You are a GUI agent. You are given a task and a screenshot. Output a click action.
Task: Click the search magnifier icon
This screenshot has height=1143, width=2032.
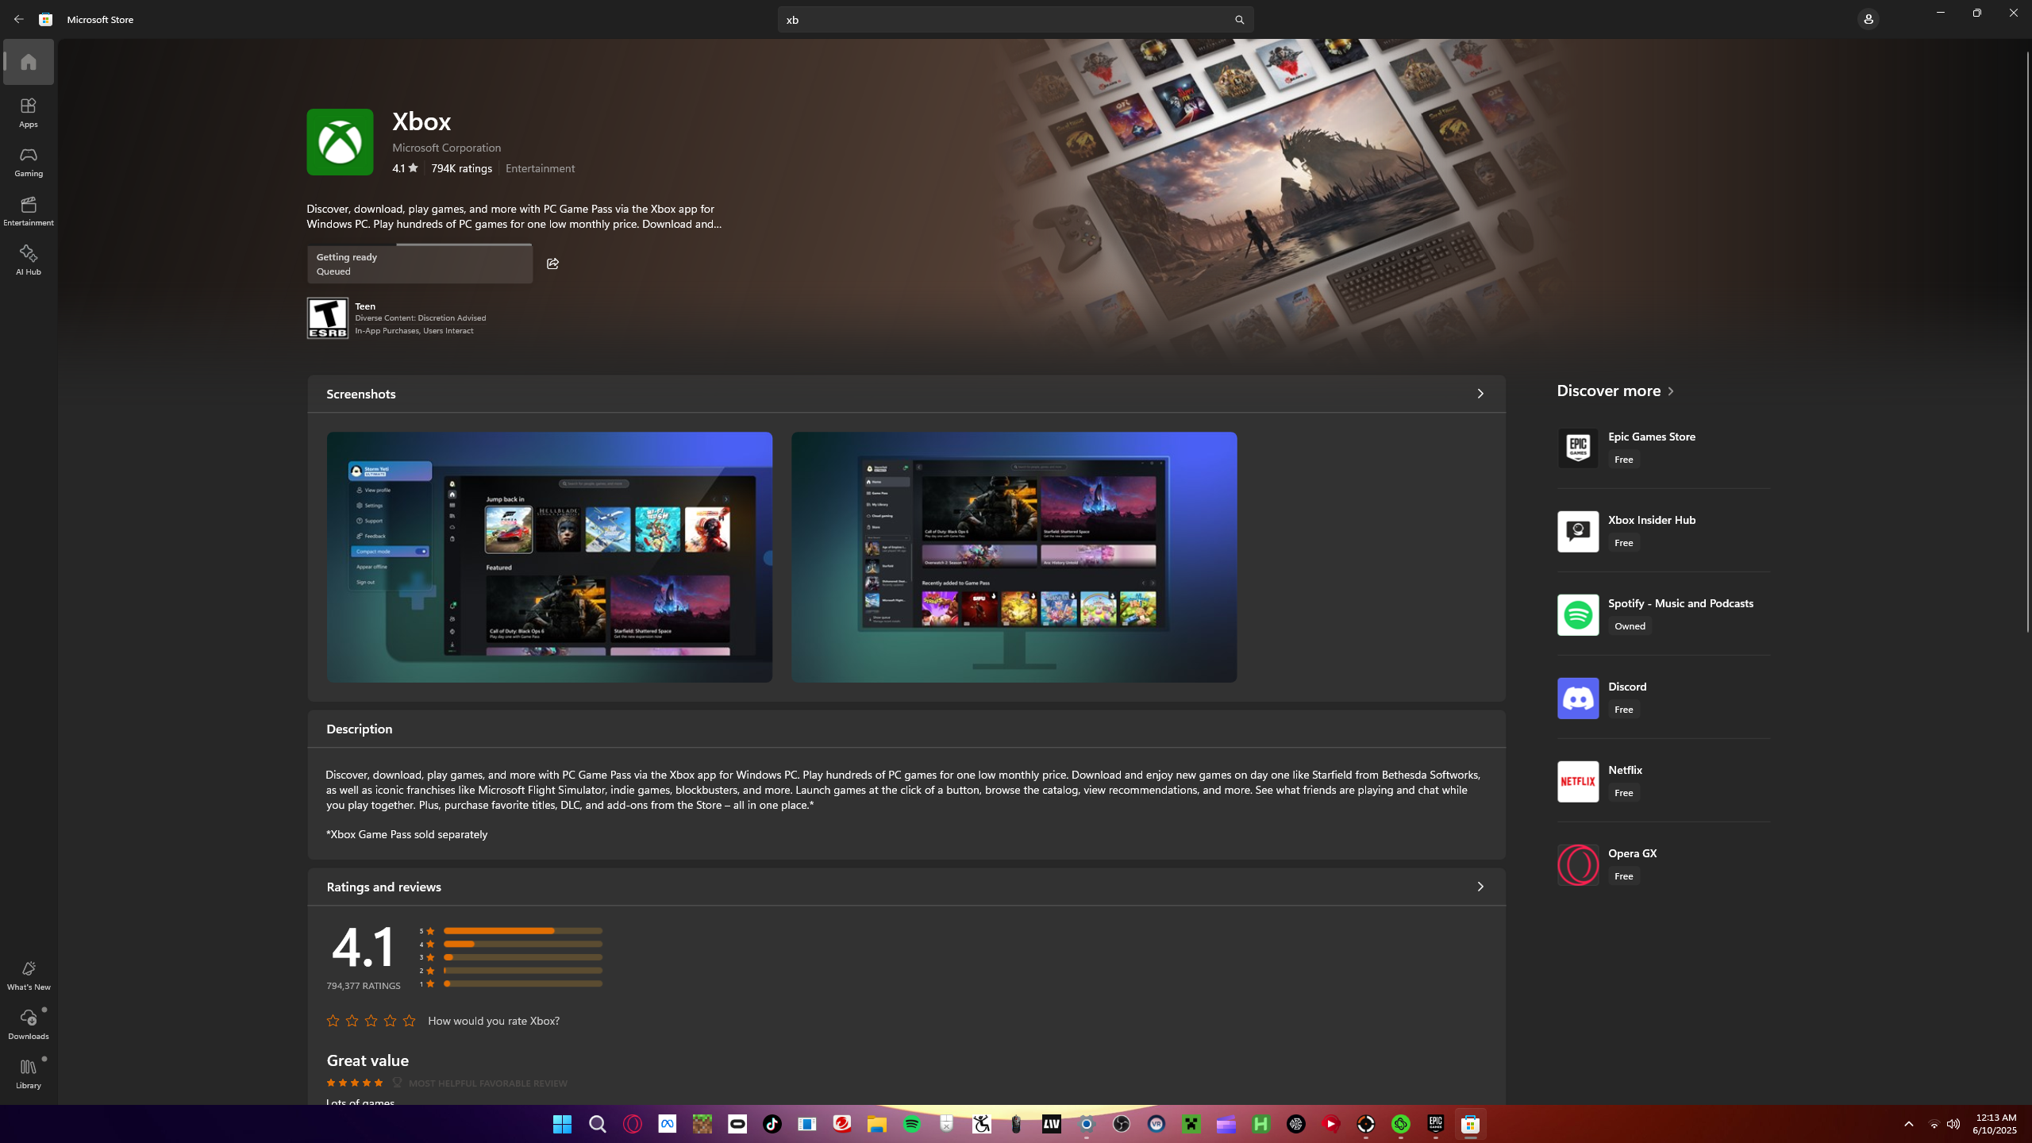[1239, 20]
